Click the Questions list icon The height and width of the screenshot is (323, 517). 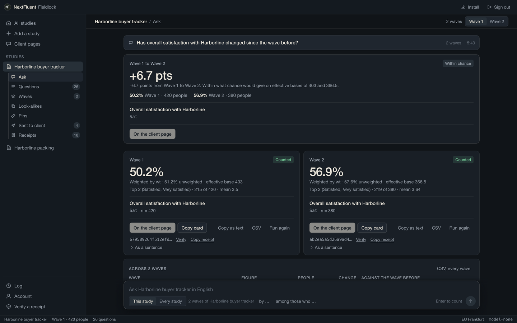[x=13, y=87]
